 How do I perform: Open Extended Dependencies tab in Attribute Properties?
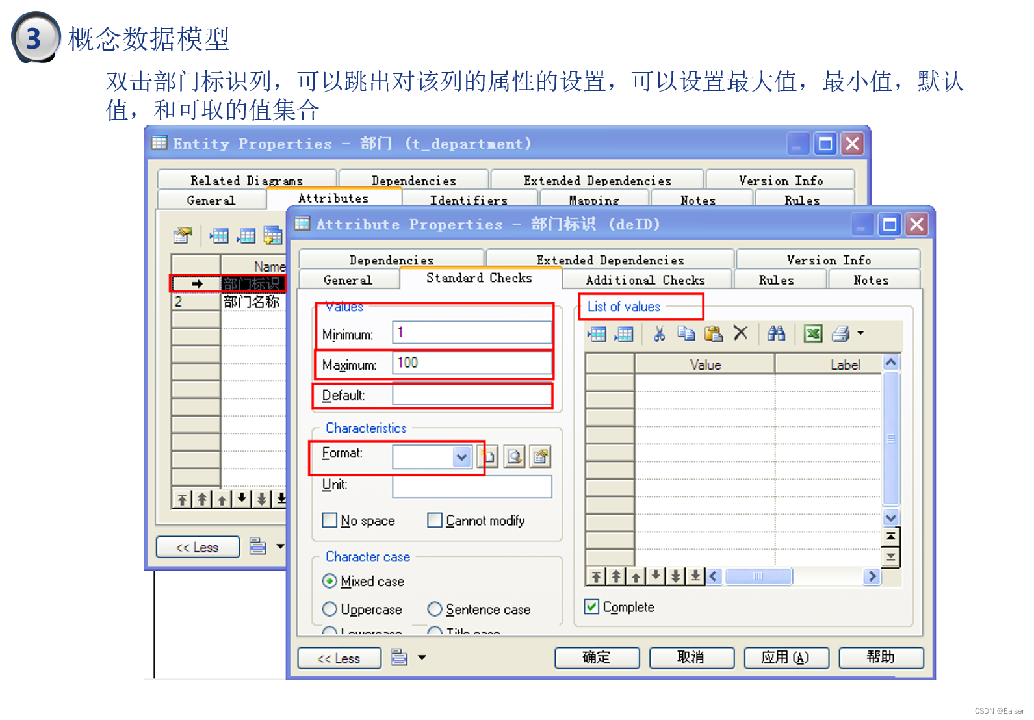pyautogui.click(x=610, y=259)
